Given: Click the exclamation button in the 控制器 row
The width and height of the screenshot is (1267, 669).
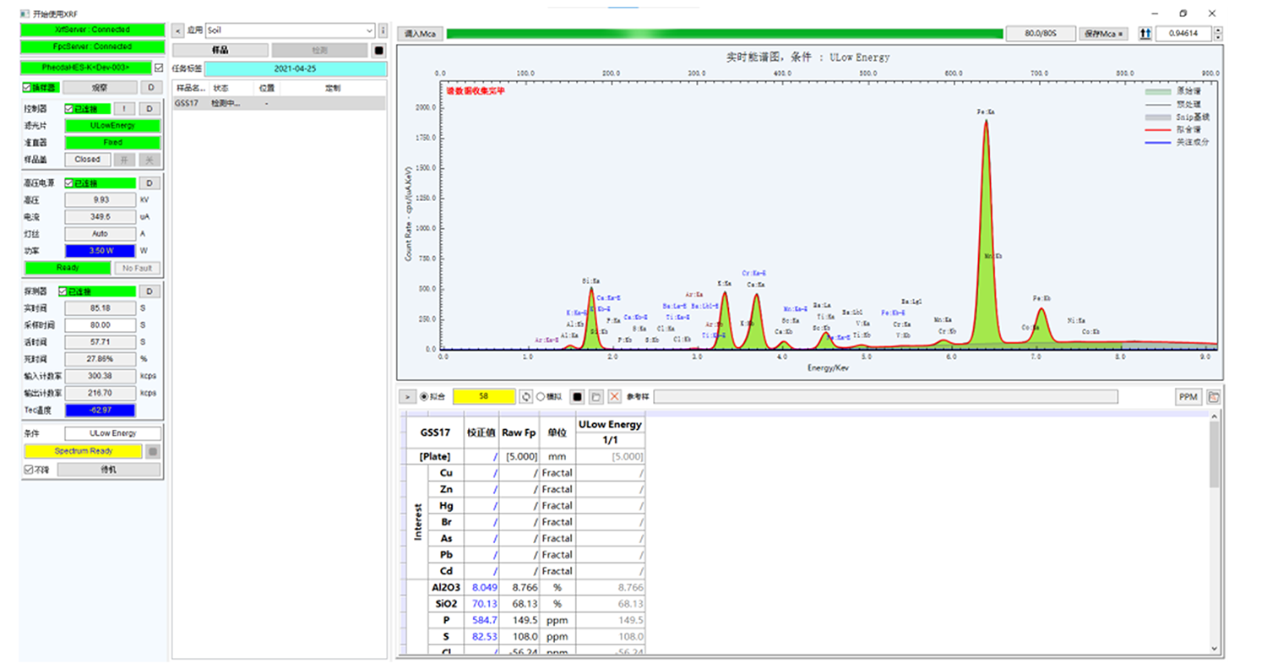Looking at the screenshot, I should coord(123,109).
